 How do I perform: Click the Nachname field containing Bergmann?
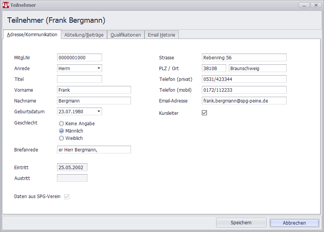(94, 101)
